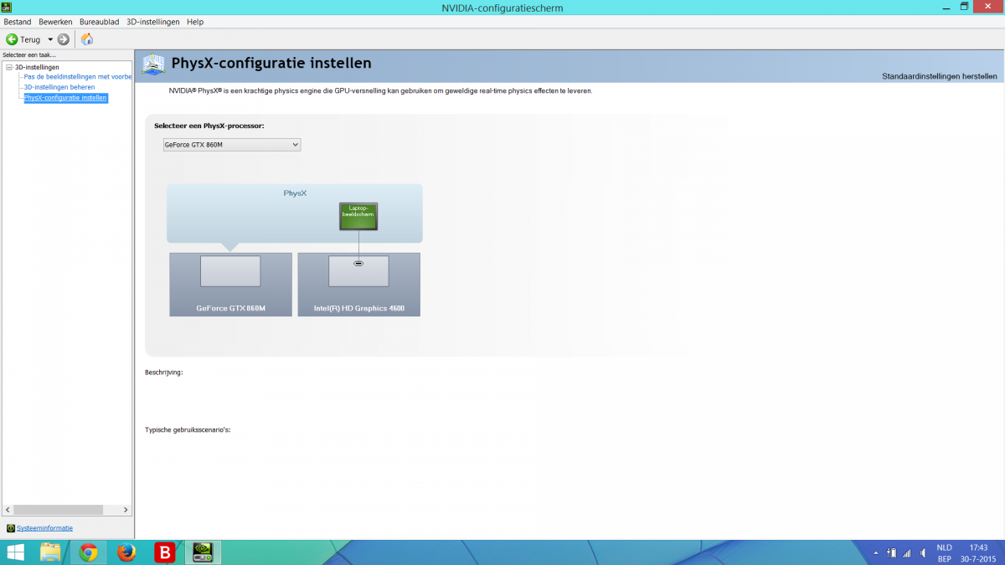
Task: Open the Terug history dropdown arrow
Action: coord(50,39)
